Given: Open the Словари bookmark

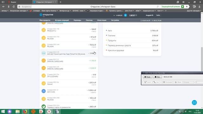Looking at the screenshot, I should [35, 11].
